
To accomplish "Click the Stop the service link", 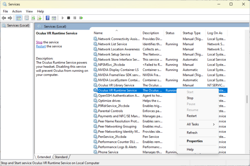I will click(x=39, y=42).
